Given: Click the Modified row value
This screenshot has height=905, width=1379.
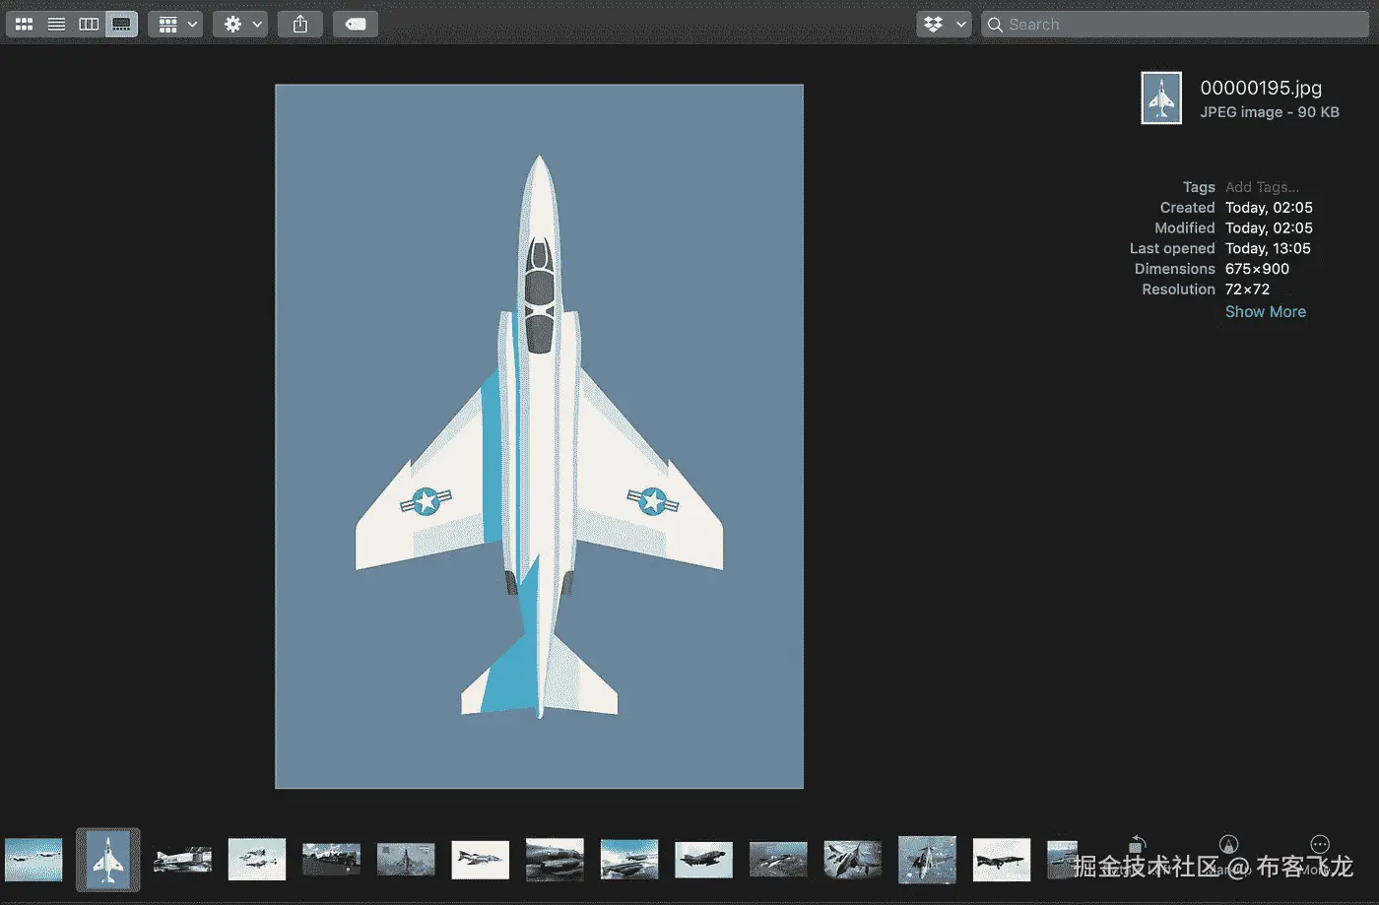Looking at the screenshot, I should pos(1269,227).
